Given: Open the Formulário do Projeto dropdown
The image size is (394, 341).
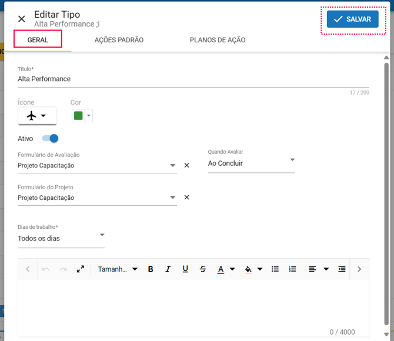Looking at the screenshot, I should (x=97, y=198).
